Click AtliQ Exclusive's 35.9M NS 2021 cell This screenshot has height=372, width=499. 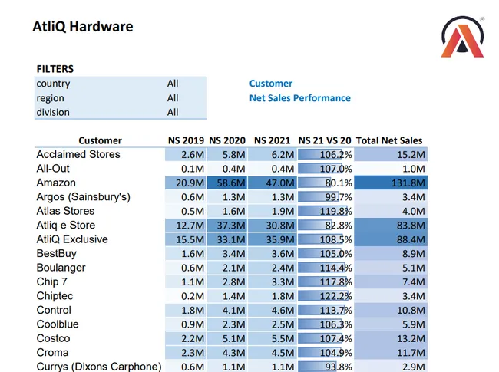(273, 239)
